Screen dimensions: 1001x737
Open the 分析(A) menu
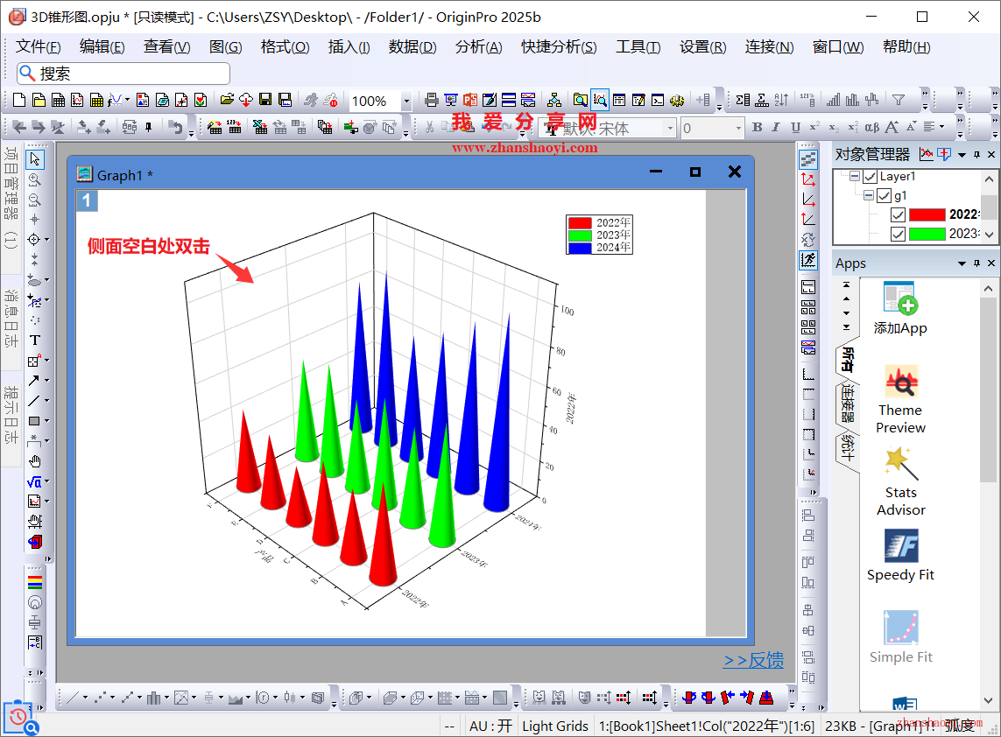[x=478, y=47]
